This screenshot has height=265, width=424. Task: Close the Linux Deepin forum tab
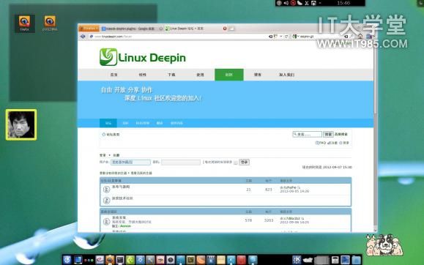[224, 29]
